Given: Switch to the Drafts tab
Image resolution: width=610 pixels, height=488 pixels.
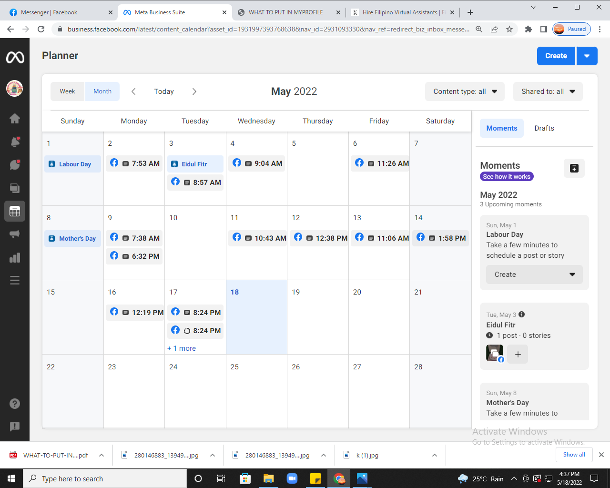Looking at the screenshot, I should (x=544, y=128).
